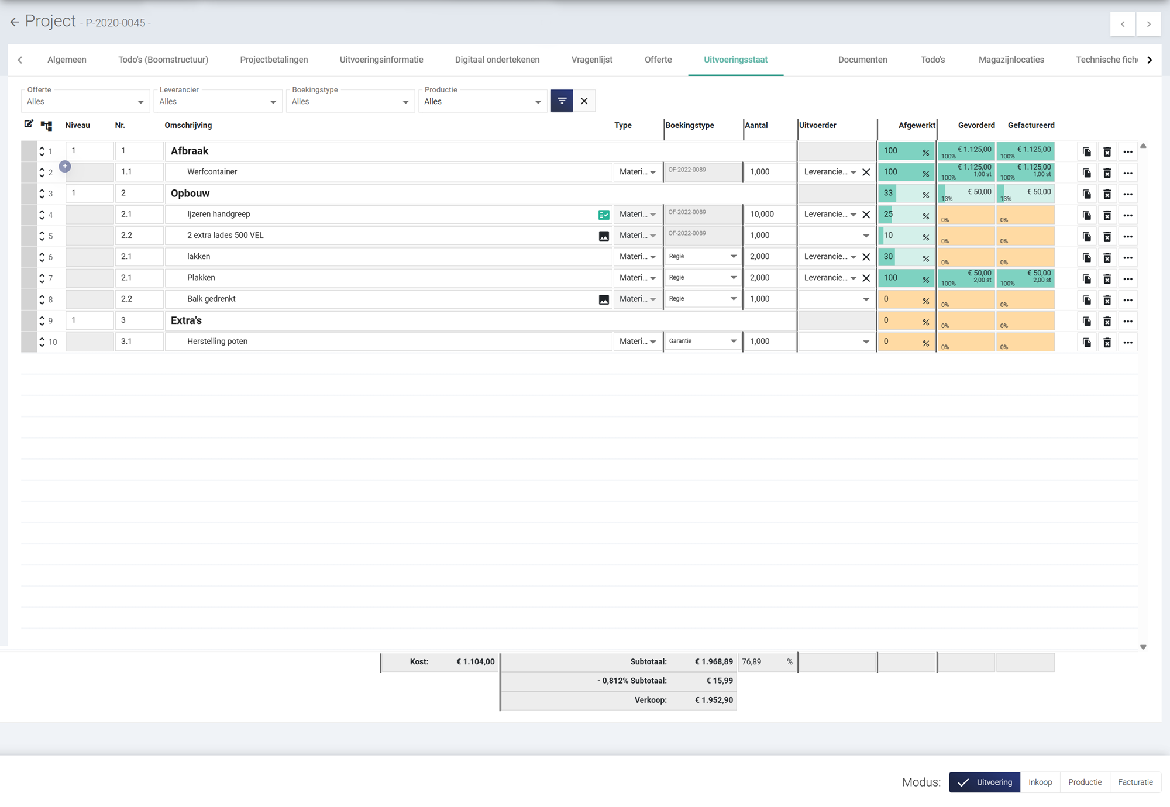Viewport: 1170px width, 807px height.
Task: Add a sub-row with the plus icon on Werfcontainer
Action: pyautogui.click(x=65, y=167)
